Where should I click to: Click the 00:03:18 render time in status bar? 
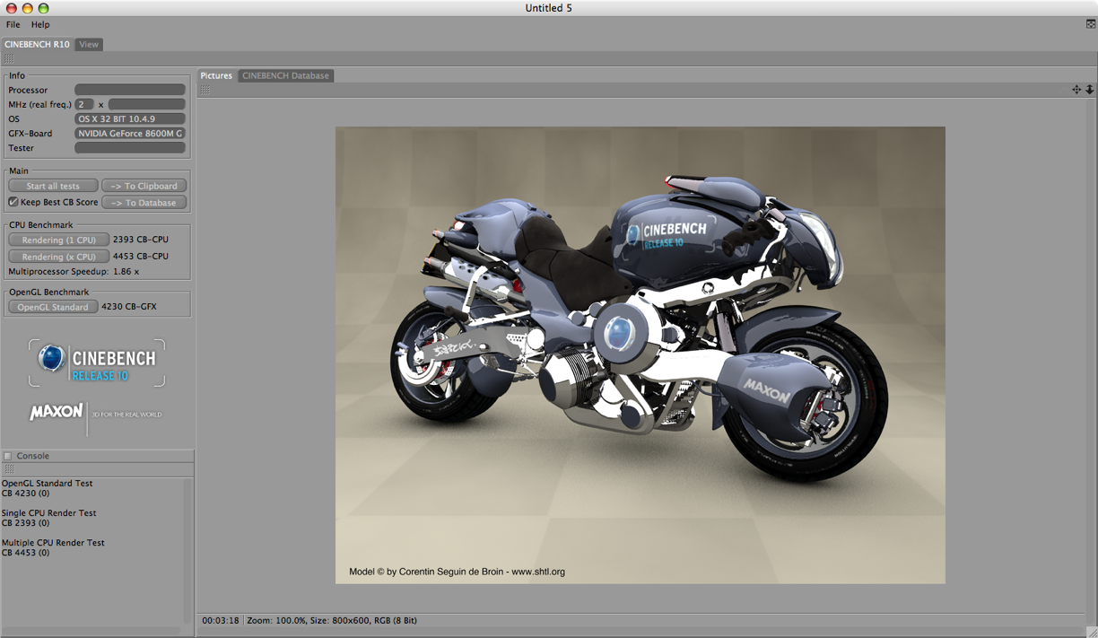[x=221, y=620]
